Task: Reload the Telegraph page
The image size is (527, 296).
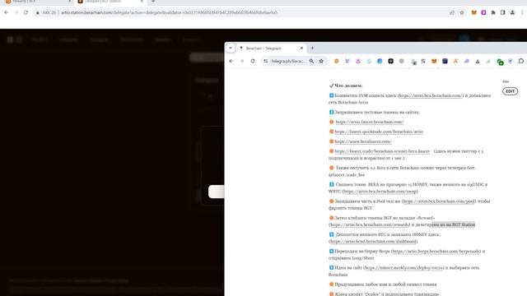Action: tap(253, 61)
